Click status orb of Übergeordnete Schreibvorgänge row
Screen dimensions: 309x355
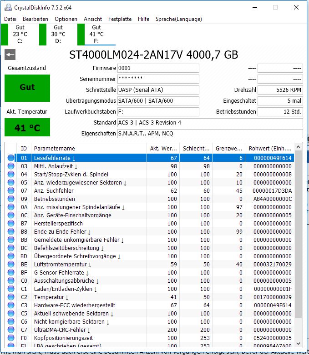point(10,256)
